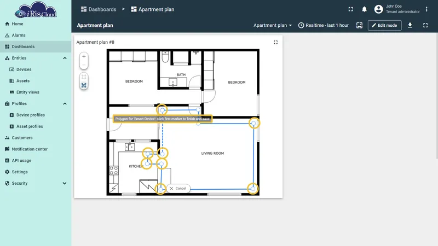Select Dashboards in the sidebar

click(x=36, y=46)
